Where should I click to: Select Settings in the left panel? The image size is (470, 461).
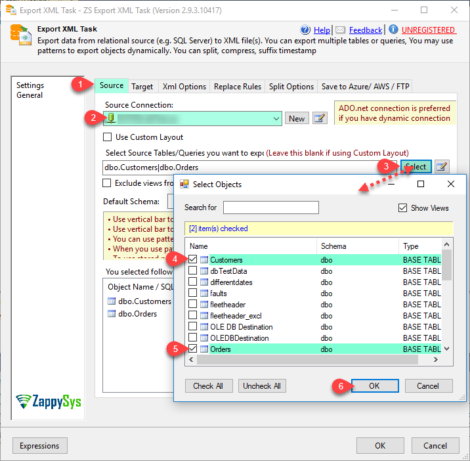(x=30, y=85)
